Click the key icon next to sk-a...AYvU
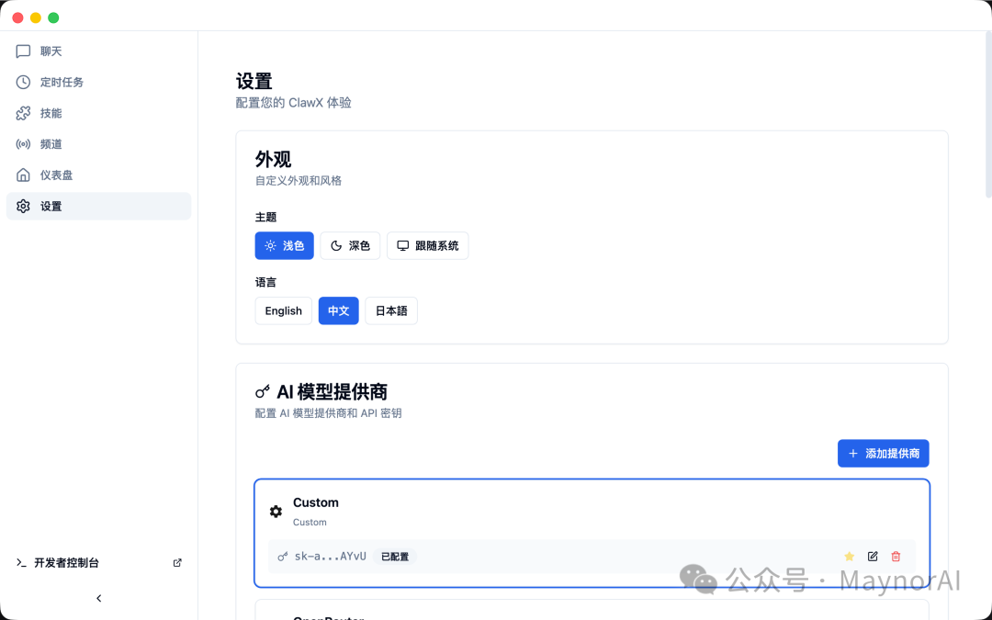 pyautogui.click(x=282, y=556)
